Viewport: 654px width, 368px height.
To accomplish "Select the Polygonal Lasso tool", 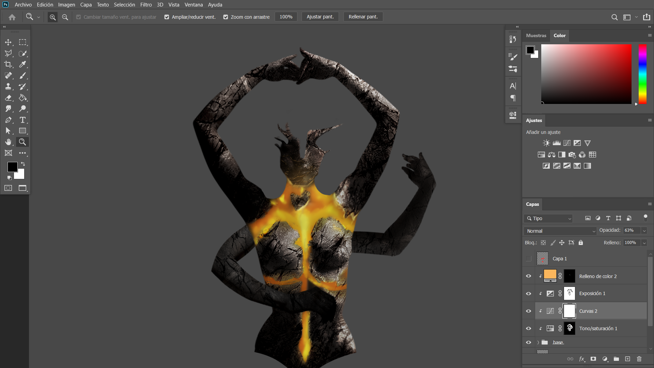I will coord(8,53).
